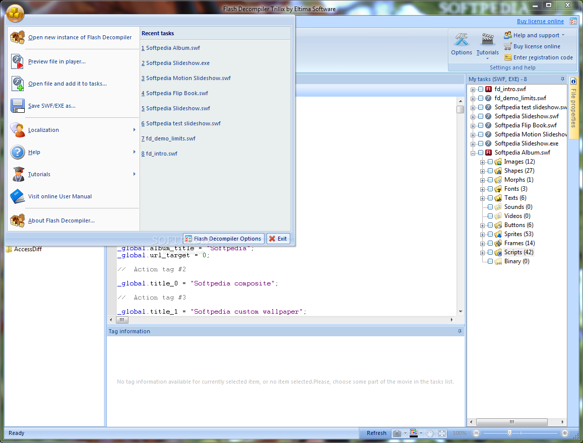583x443 pixels.
Task: Adjust the zoom slider handle in status bar
Action: [x=509, y=433]
